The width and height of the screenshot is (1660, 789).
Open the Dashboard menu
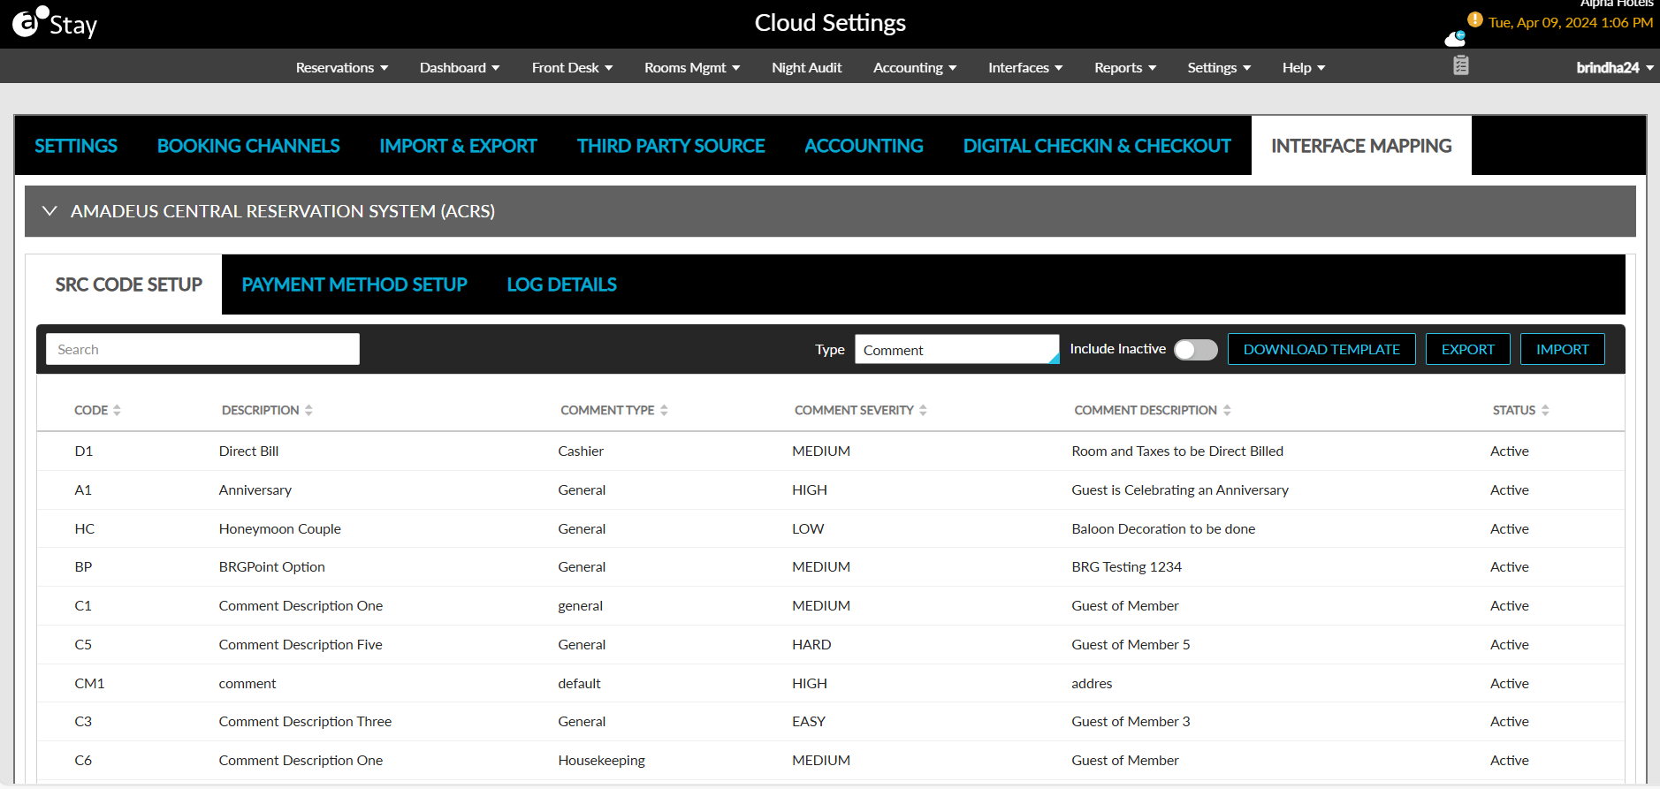(460, 67)
